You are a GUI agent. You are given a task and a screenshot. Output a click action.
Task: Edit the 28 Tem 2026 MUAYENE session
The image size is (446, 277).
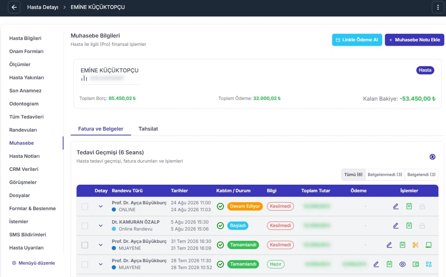pyautogui.click(x=376, y=264)
